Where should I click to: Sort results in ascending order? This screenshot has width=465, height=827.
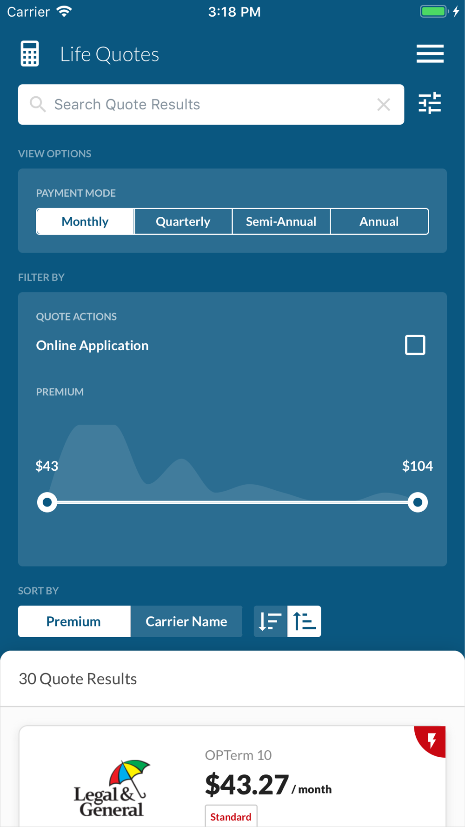point(305,621)
